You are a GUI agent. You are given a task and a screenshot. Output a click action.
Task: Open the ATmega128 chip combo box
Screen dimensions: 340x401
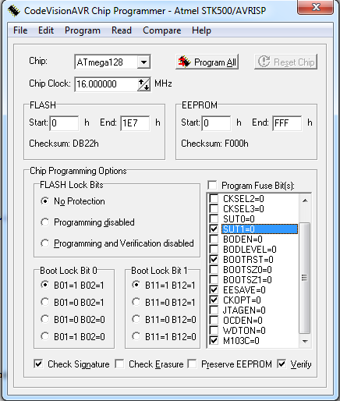[112, 62]
